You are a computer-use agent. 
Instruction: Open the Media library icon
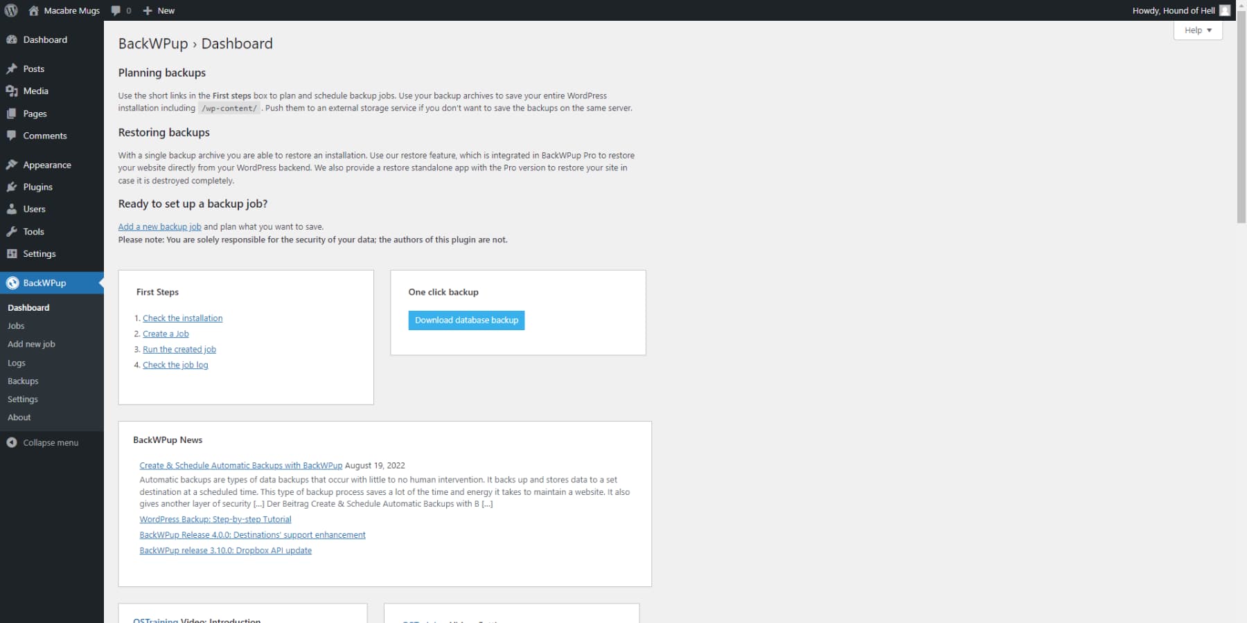pyautogui.click(x=12, y=91)
